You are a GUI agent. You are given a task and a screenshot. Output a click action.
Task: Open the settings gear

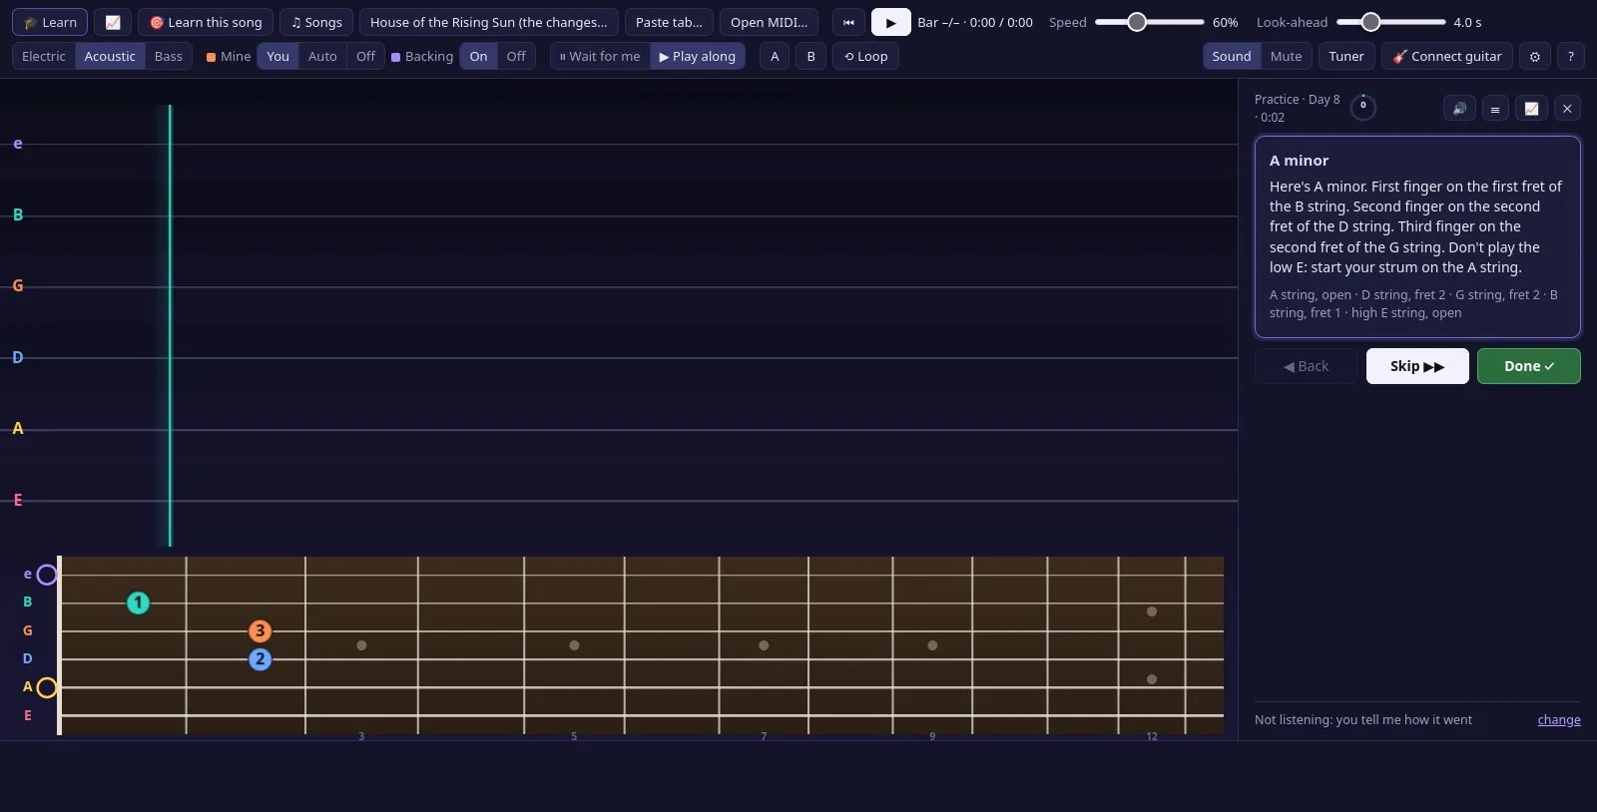(1535, 57)
